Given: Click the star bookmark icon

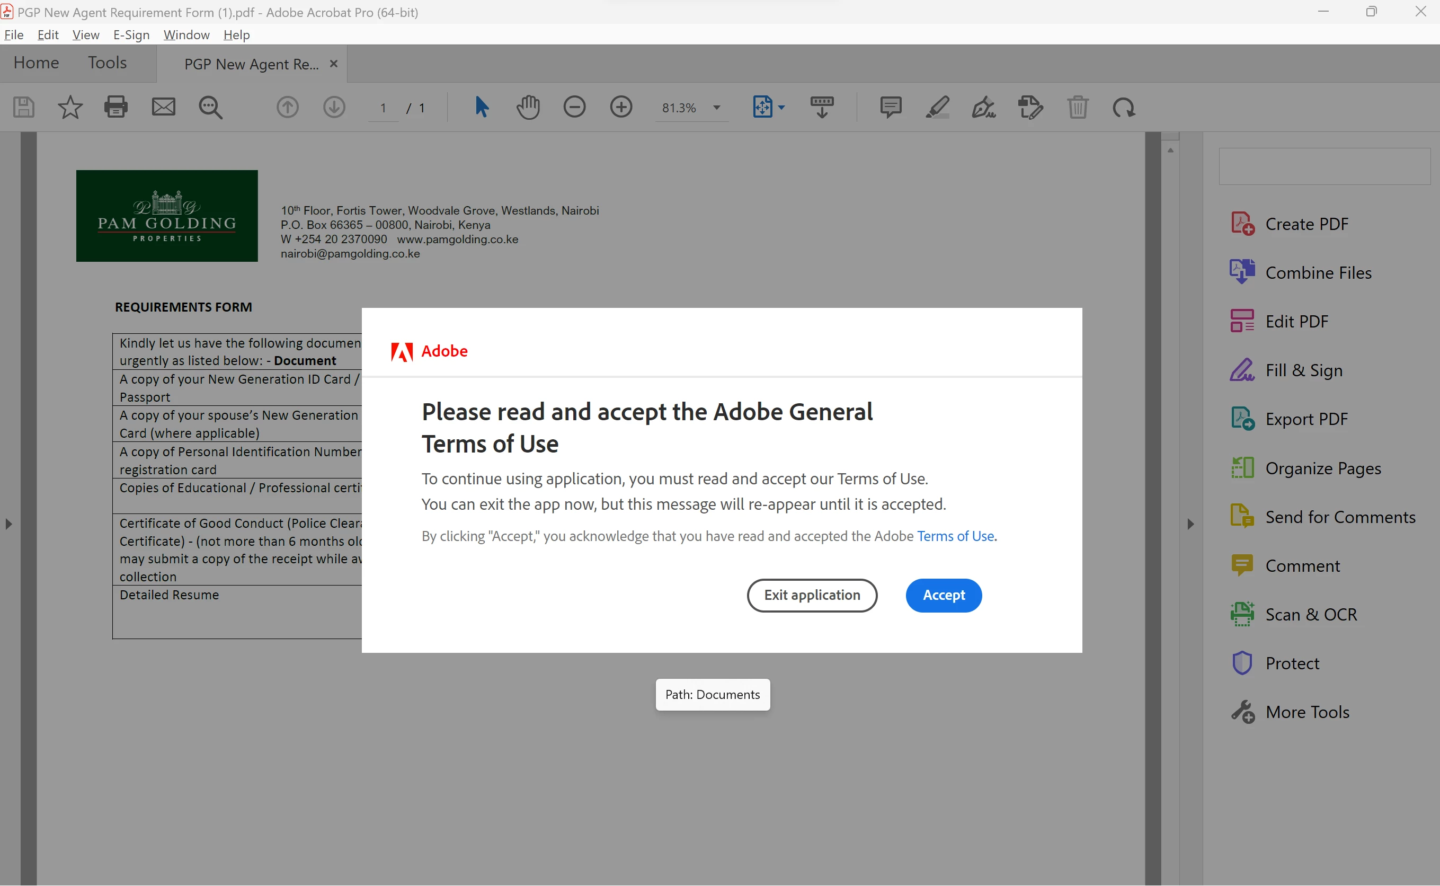Looking at the screenshot, I should [x=70, y=107].
